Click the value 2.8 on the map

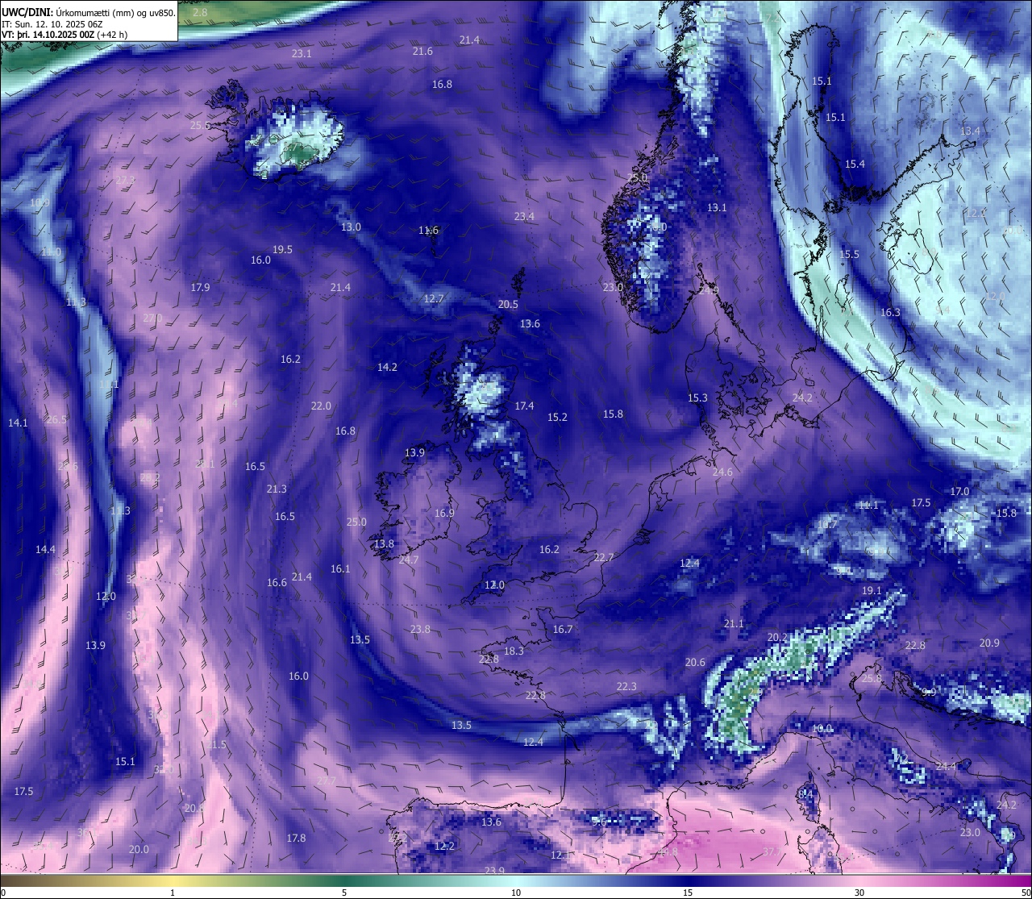click(x=200, y=13)
